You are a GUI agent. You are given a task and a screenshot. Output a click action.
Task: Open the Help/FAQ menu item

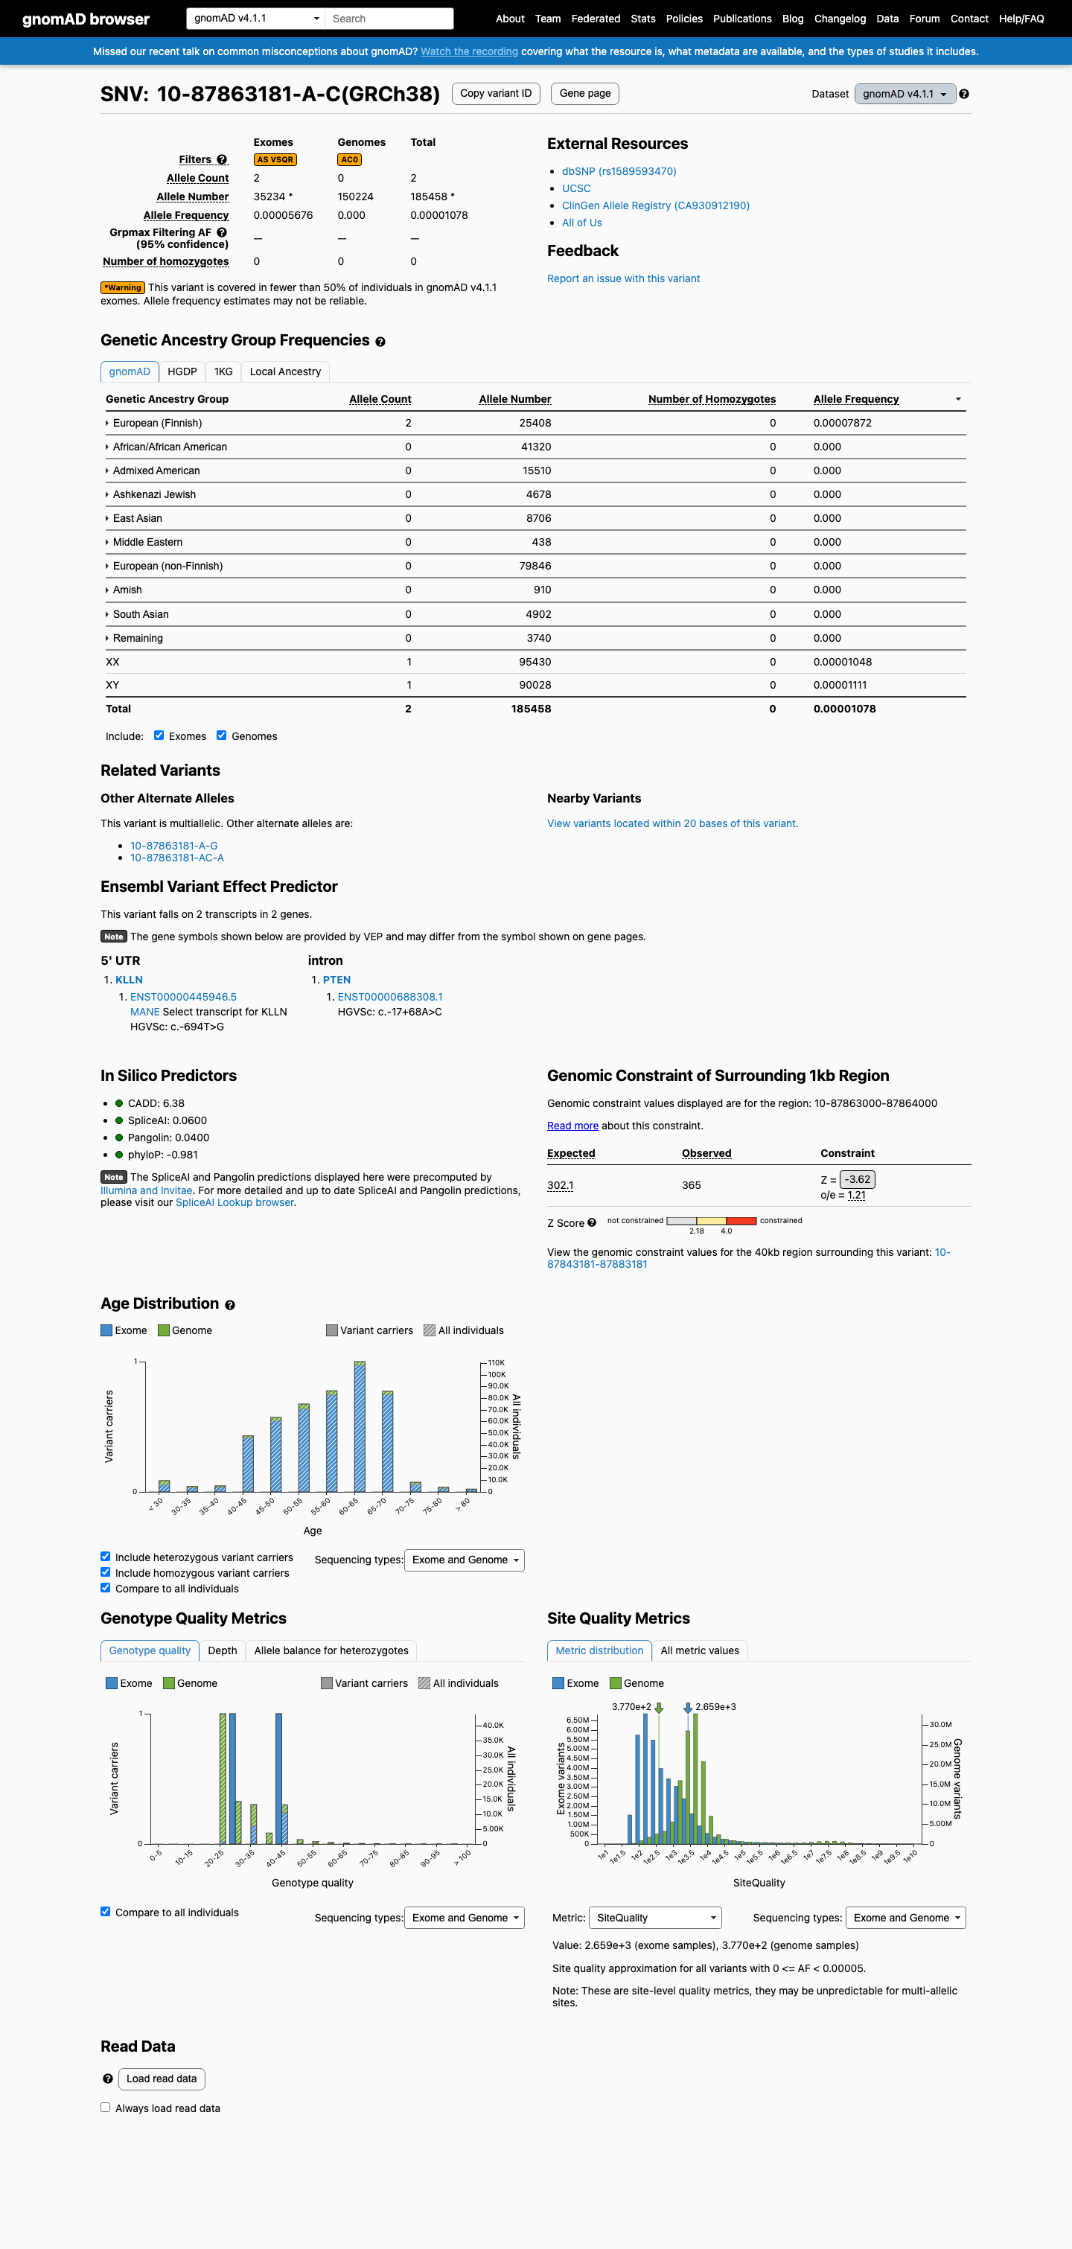tap(1021, 19)
